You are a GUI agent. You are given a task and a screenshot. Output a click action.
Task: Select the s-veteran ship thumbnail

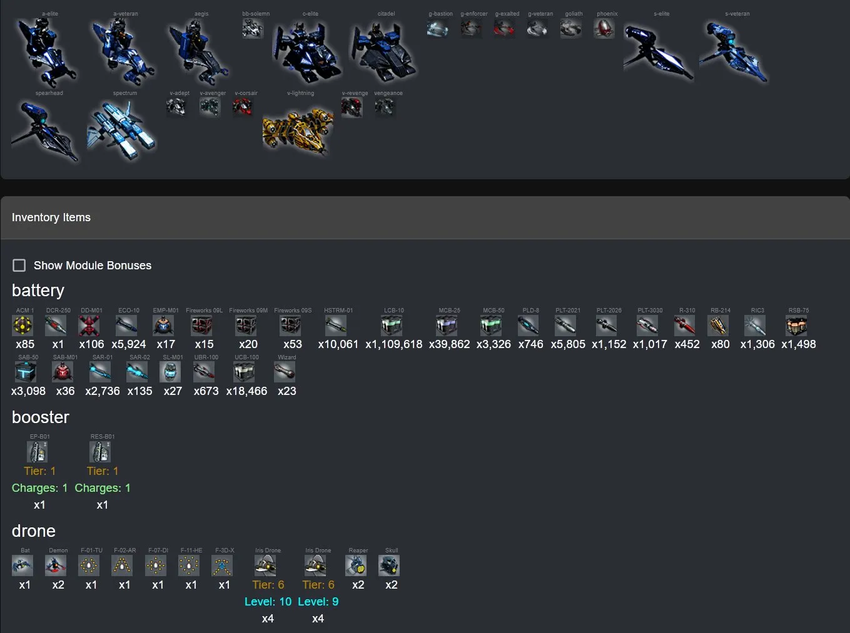(x=734, y=51)
